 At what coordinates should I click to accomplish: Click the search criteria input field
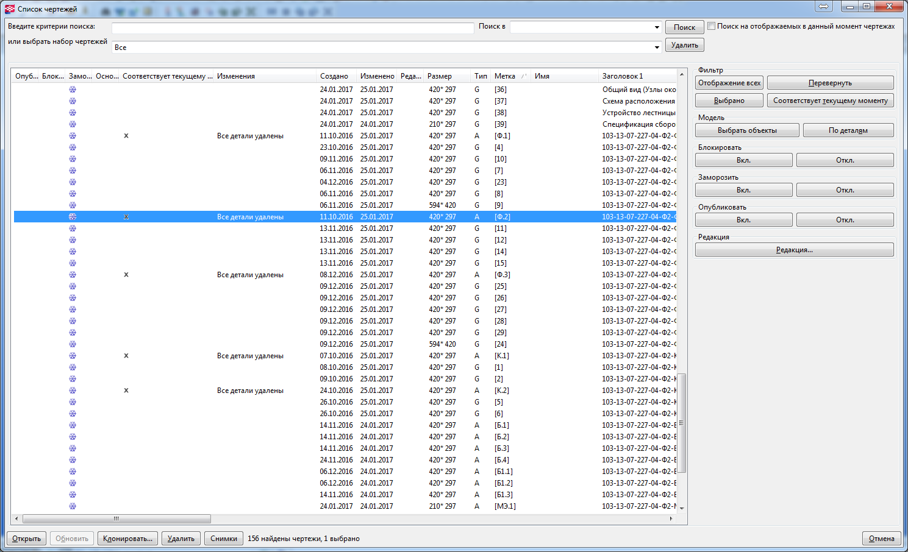point(293,28)
